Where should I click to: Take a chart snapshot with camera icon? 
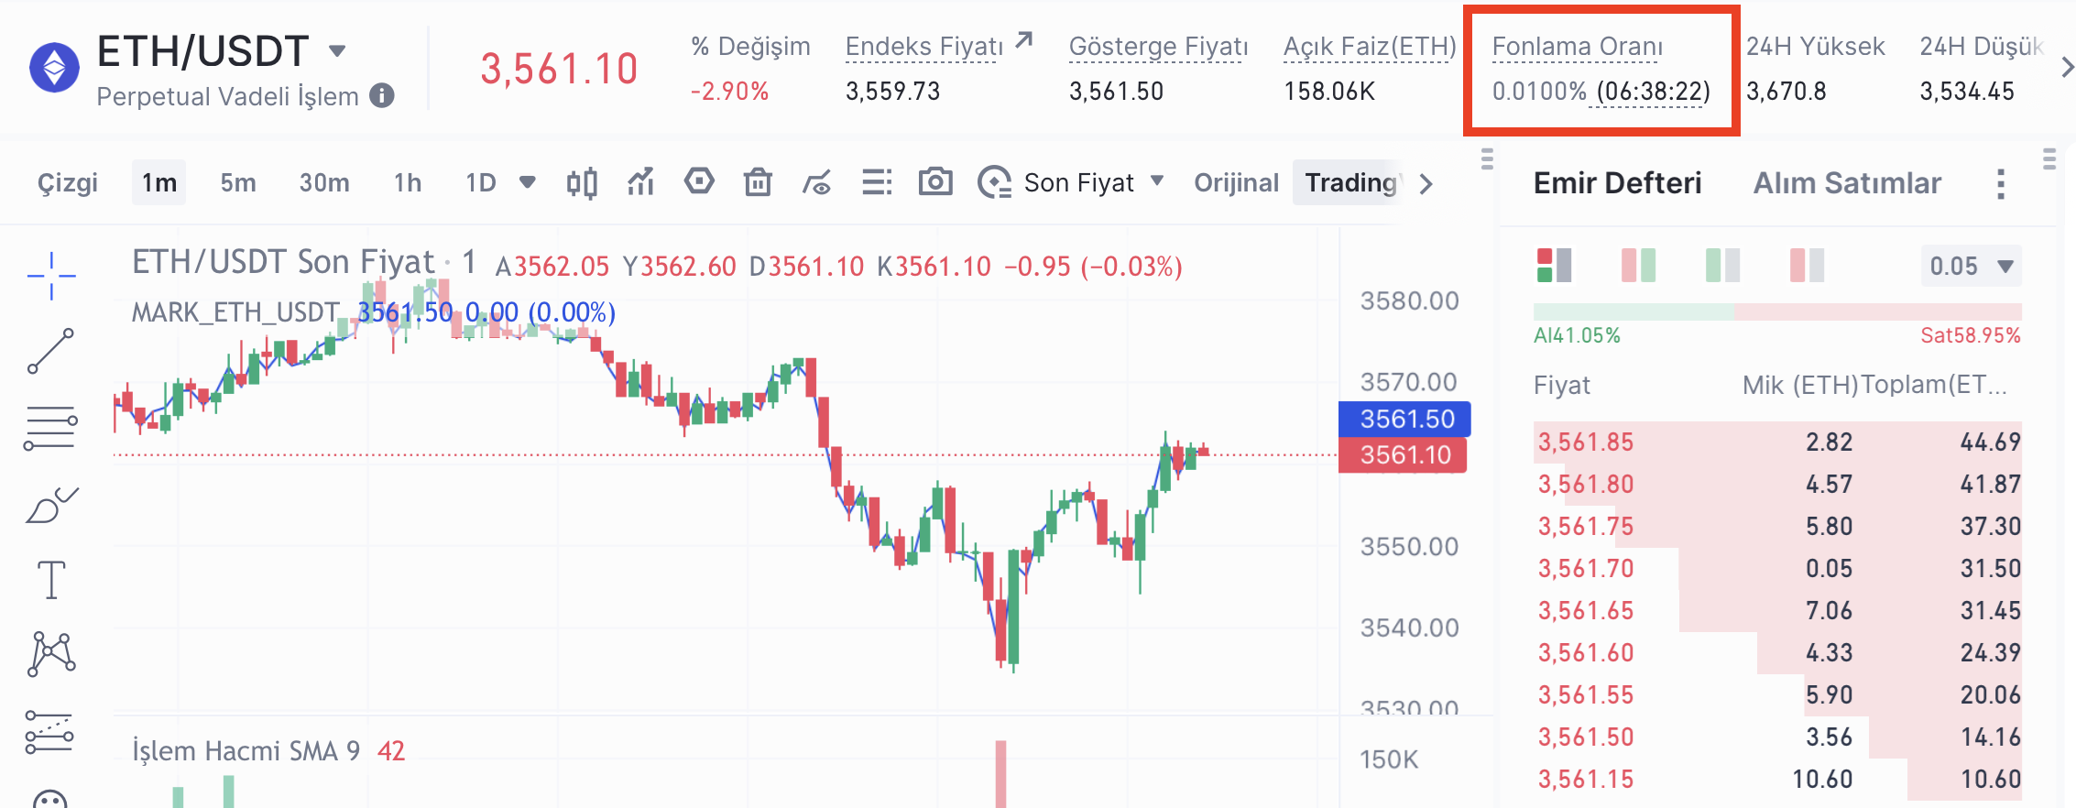click(935, 183)
